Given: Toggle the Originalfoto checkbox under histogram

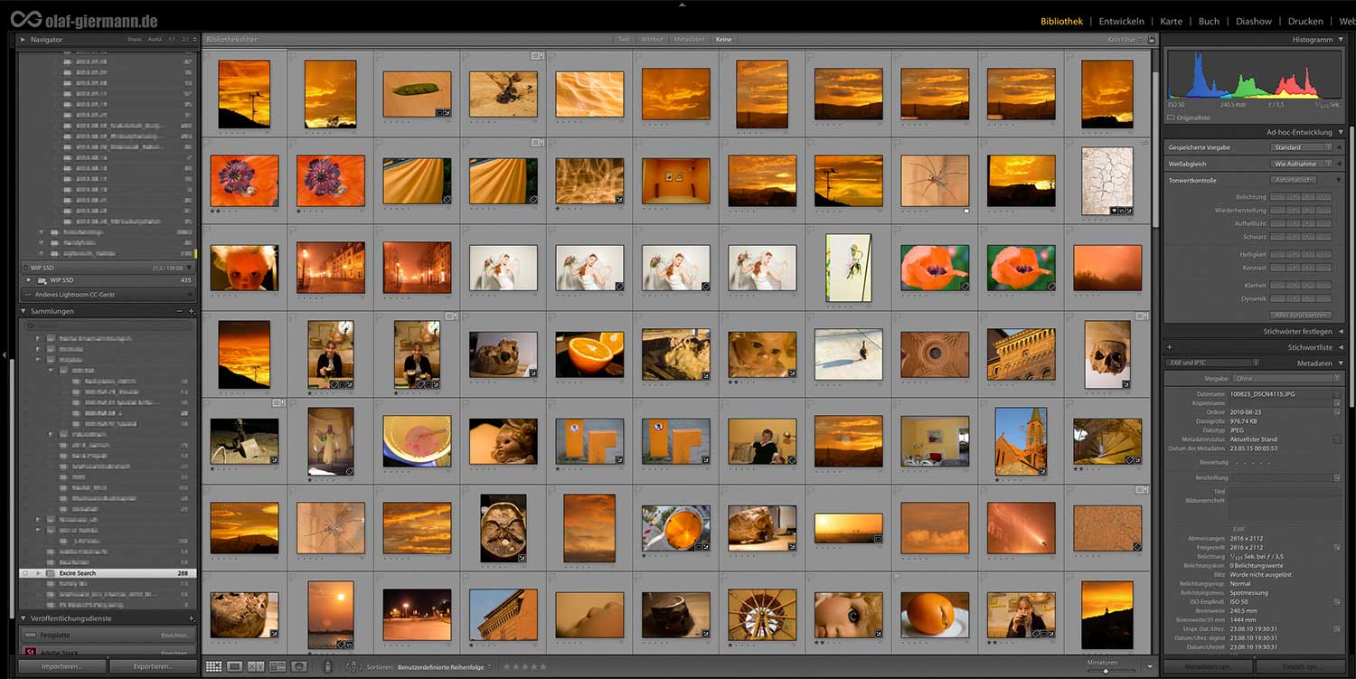Looking at the screenshot, I should (1171, 118).
